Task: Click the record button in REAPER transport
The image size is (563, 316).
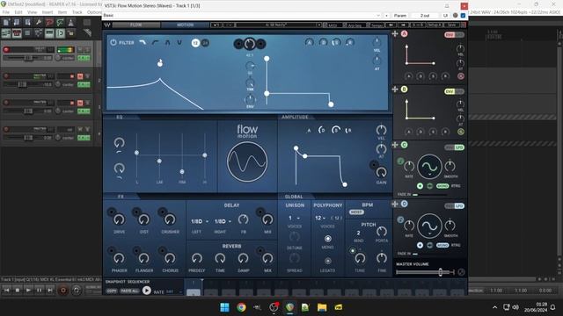Action: (x=62, y=291)
